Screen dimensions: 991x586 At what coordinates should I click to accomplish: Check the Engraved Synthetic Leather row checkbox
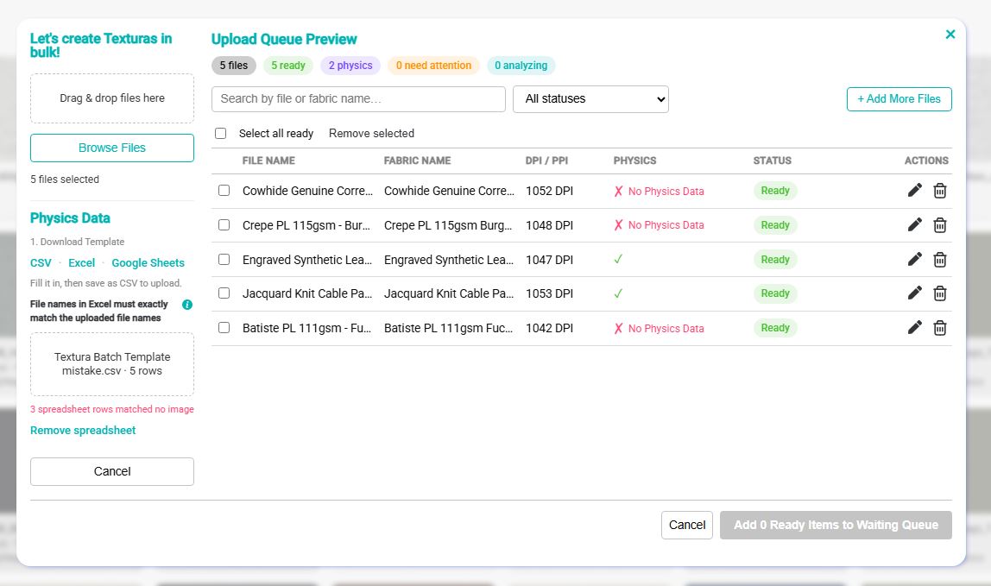tap(224, 259)
